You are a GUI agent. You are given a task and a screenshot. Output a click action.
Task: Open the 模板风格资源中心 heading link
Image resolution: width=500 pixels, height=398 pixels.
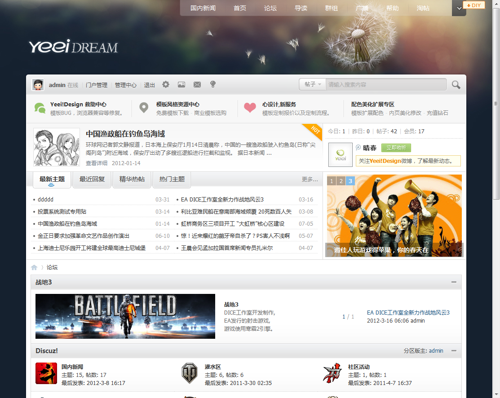[x=177, y=105]
